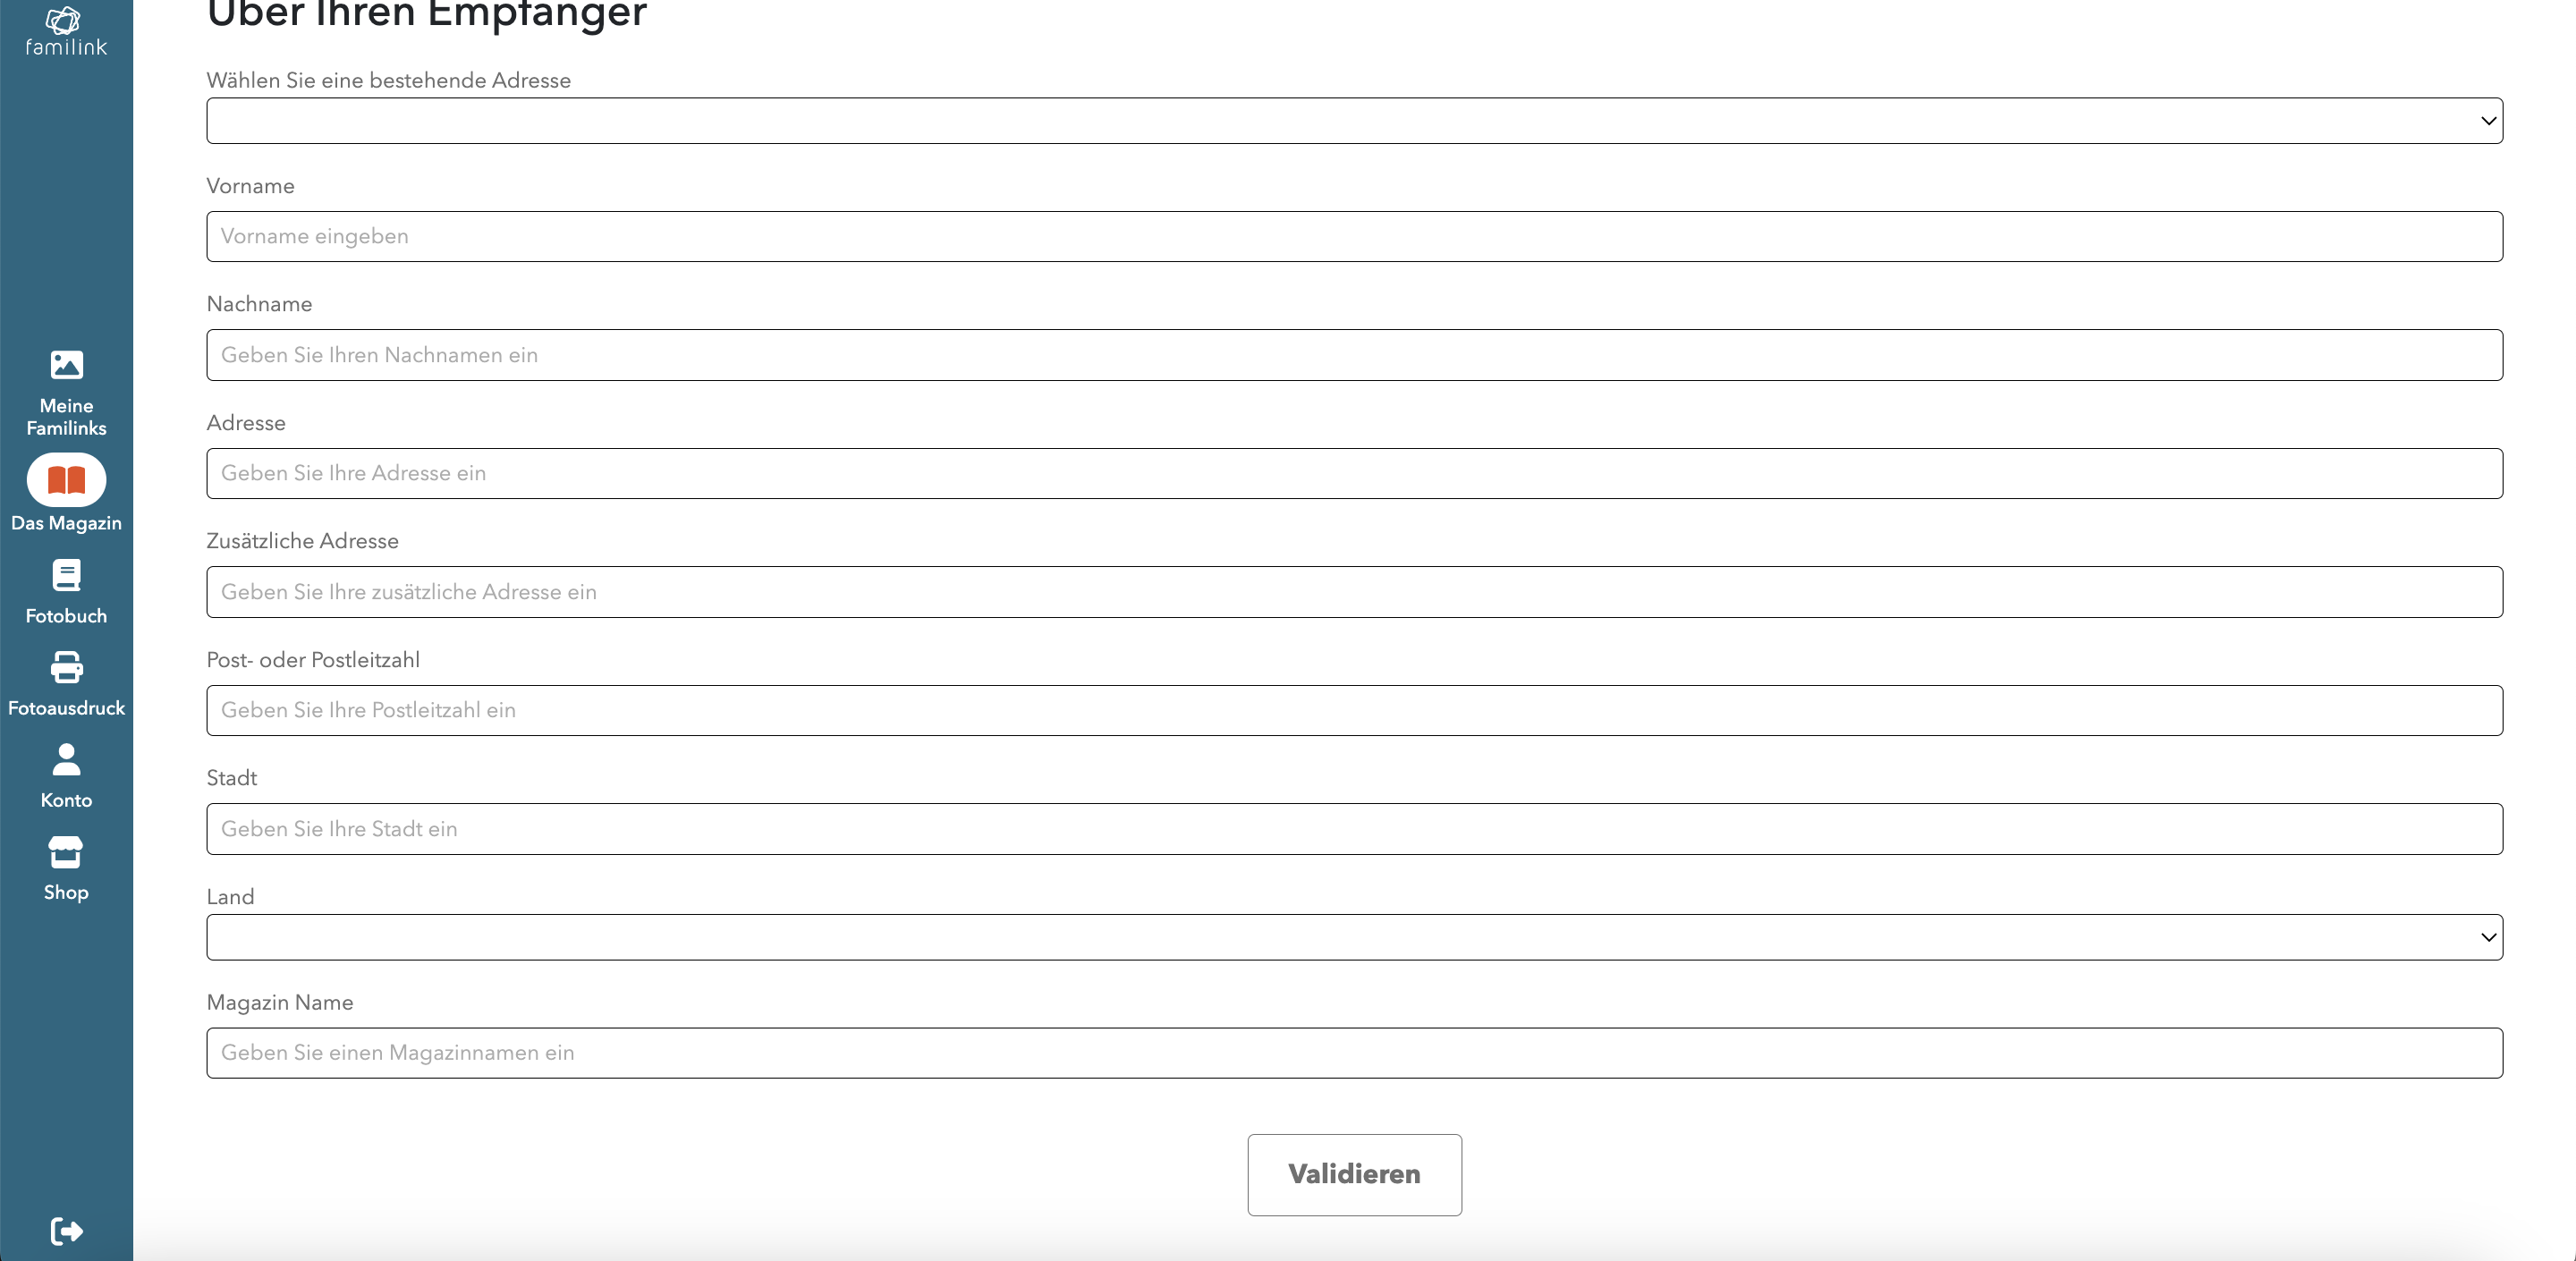Click the Validieren button
This screenshot has height=1261, width=2576.
point(1354,1174)
